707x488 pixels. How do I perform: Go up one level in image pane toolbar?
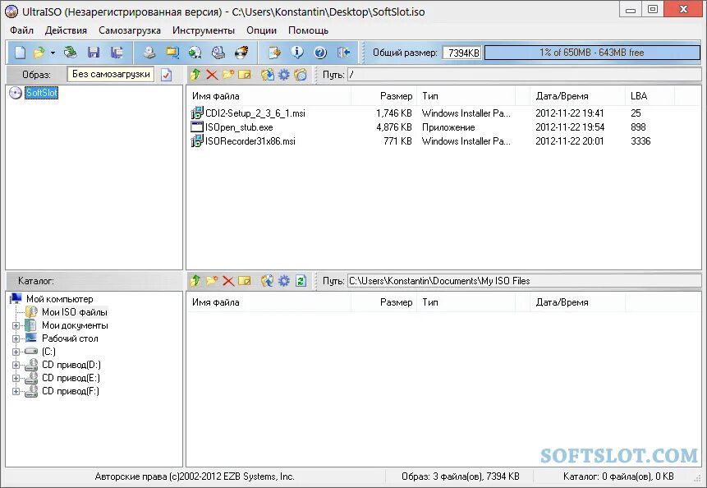pyautogui.click(x=195, y=75)
